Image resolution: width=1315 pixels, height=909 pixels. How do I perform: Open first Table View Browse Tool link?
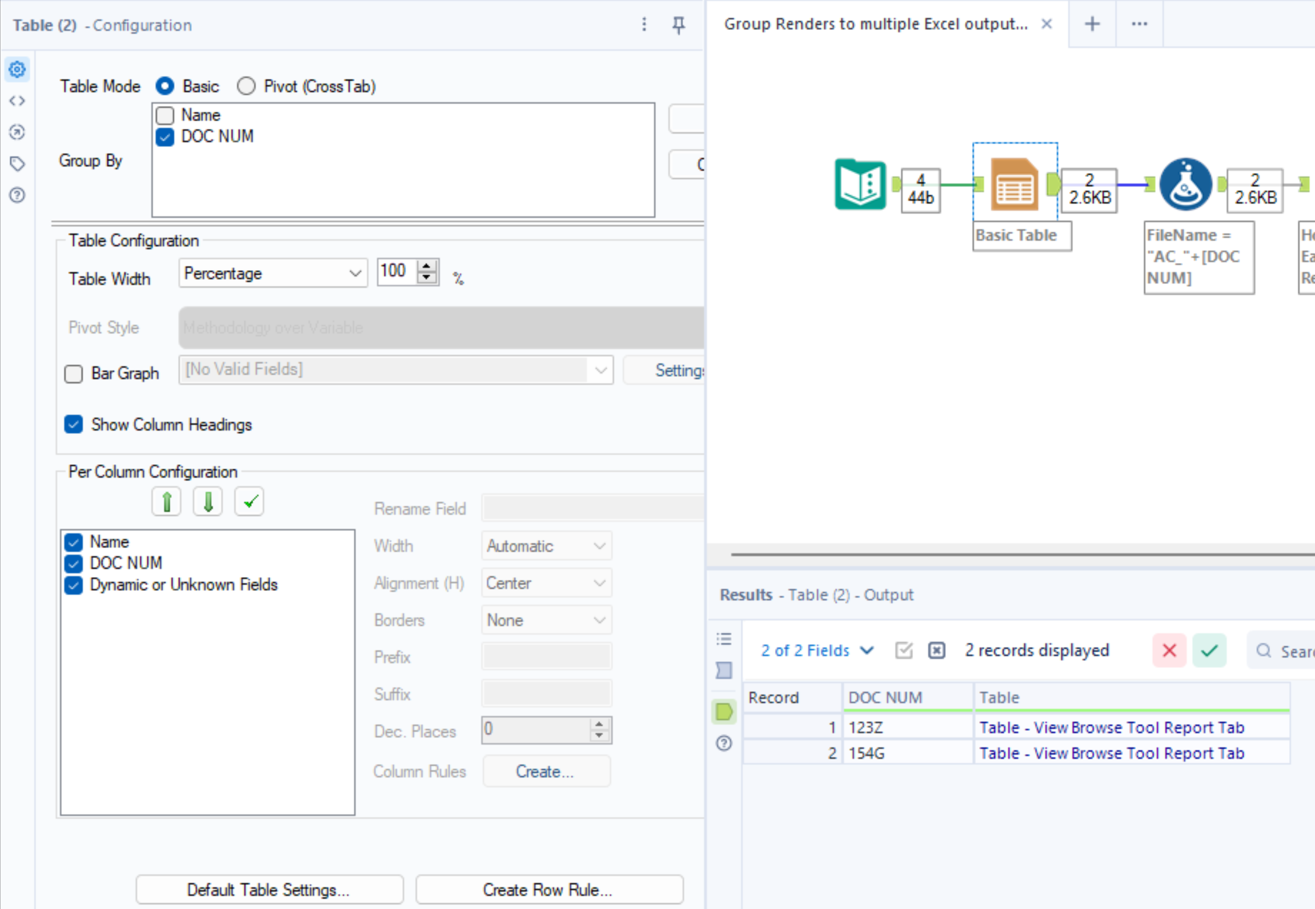1111,727
